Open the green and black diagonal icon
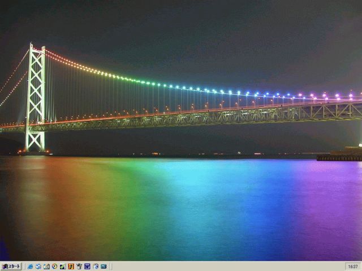This screenshot has height=271, width=362. tap(63, 266)
